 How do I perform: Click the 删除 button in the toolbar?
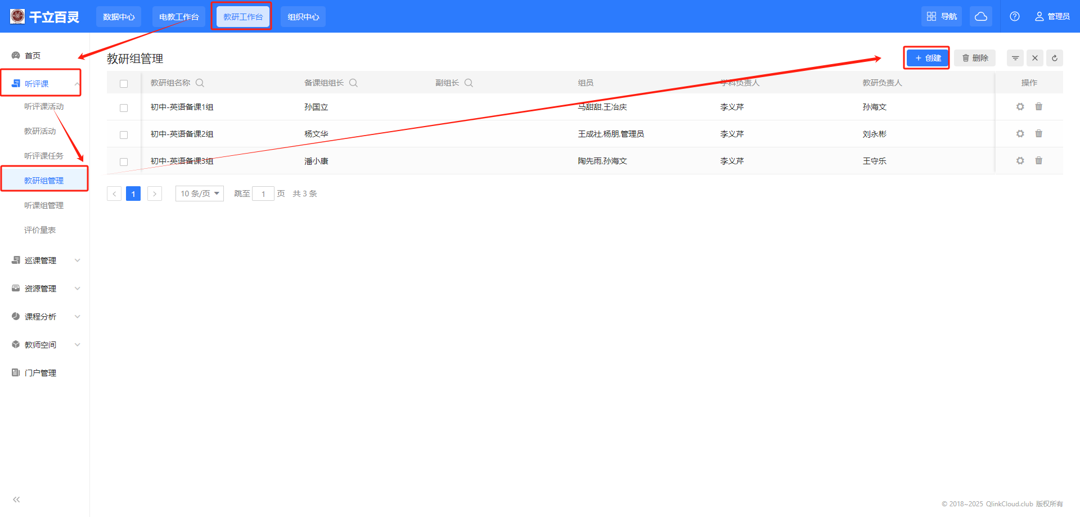click(974, 58)
